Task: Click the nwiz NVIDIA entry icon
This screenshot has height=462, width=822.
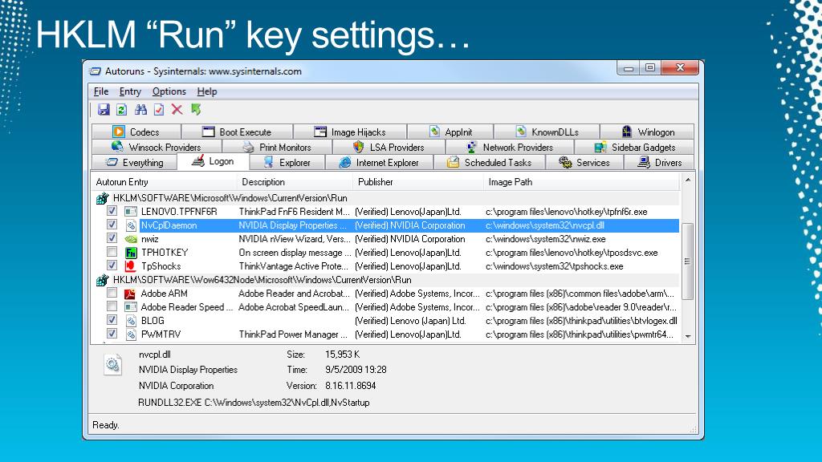Action: 131,239
